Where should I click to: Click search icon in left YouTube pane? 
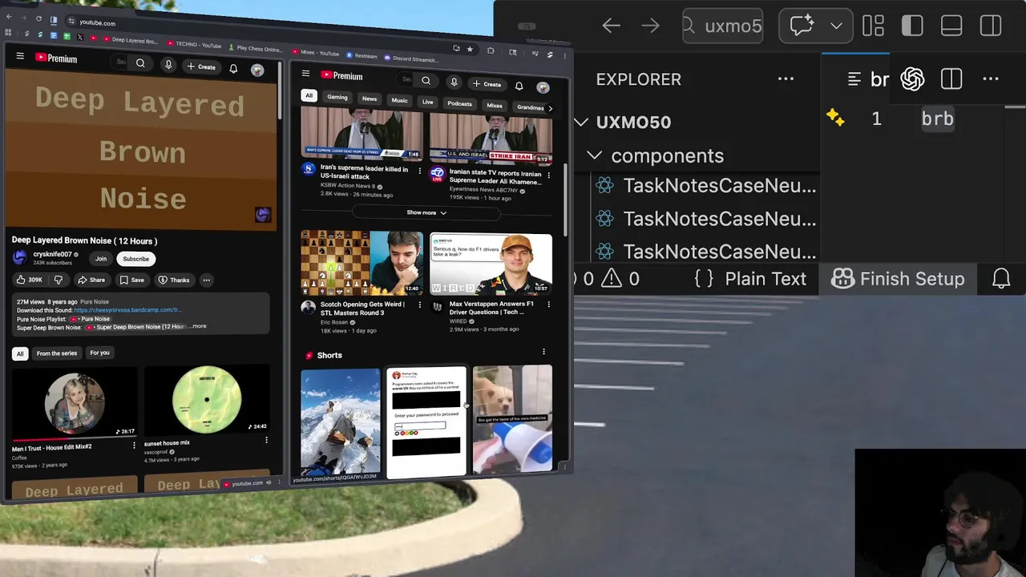140,63
